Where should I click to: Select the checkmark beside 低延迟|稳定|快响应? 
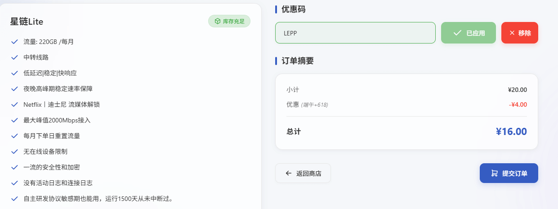tap(14, 73)
